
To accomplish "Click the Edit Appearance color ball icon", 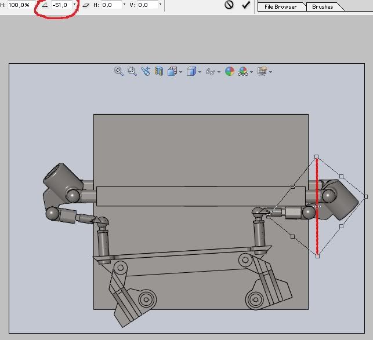I will 230,71.
